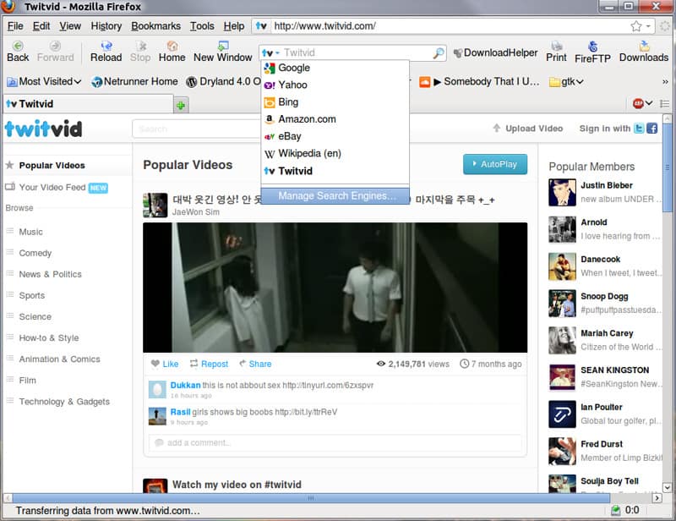Open the Bookmarks menu
Screen dimensions: 676x521
coord(156,26)
